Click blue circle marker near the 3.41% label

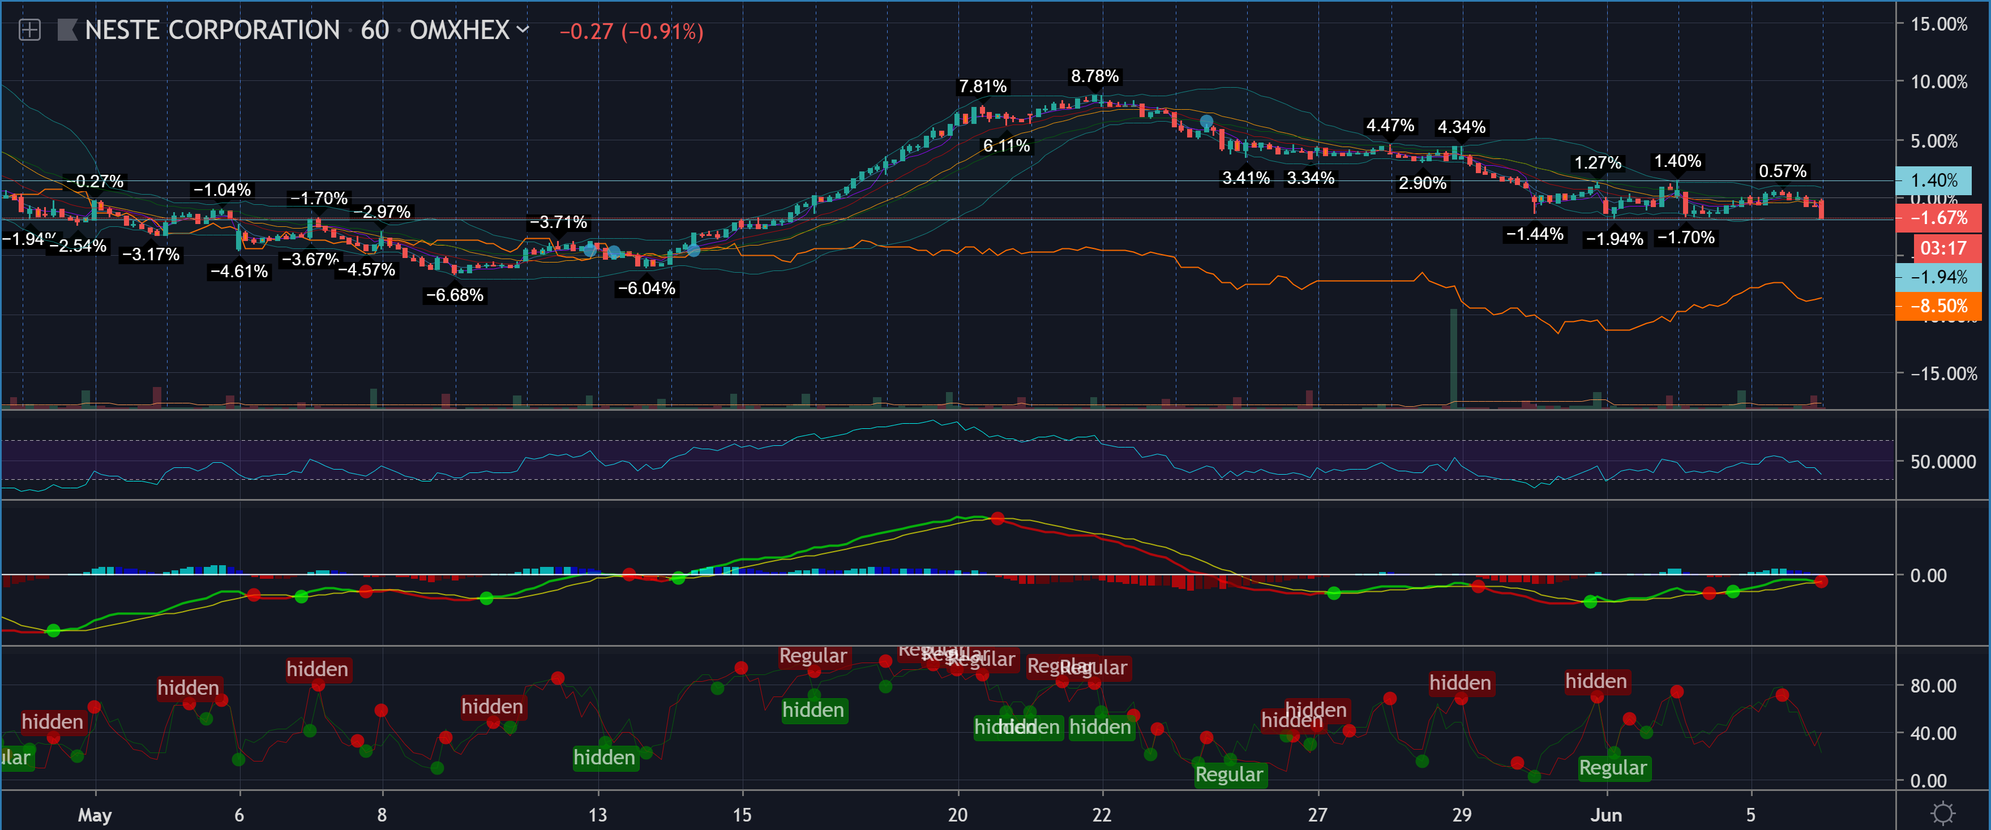click(x=1206, y=122)
